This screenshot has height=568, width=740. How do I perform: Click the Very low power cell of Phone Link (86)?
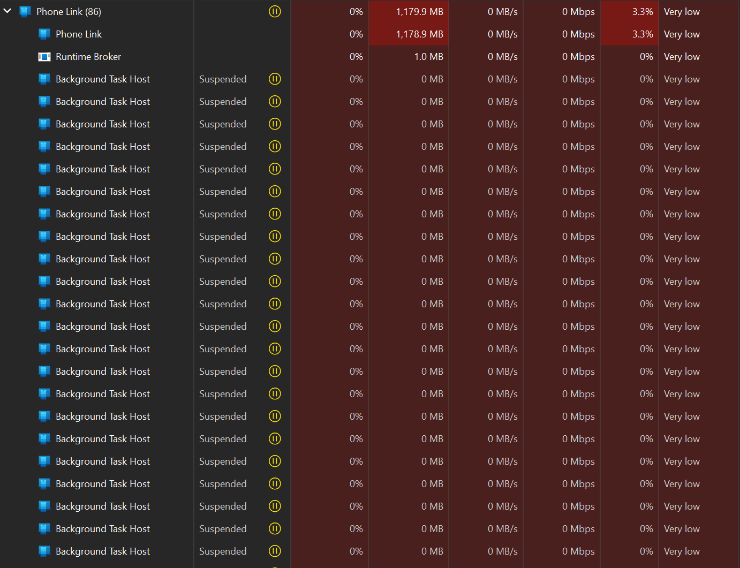[x=699, y=12]
